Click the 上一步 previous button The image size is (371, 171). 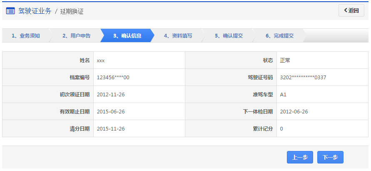pyautogui.click(x=300, y=157)
